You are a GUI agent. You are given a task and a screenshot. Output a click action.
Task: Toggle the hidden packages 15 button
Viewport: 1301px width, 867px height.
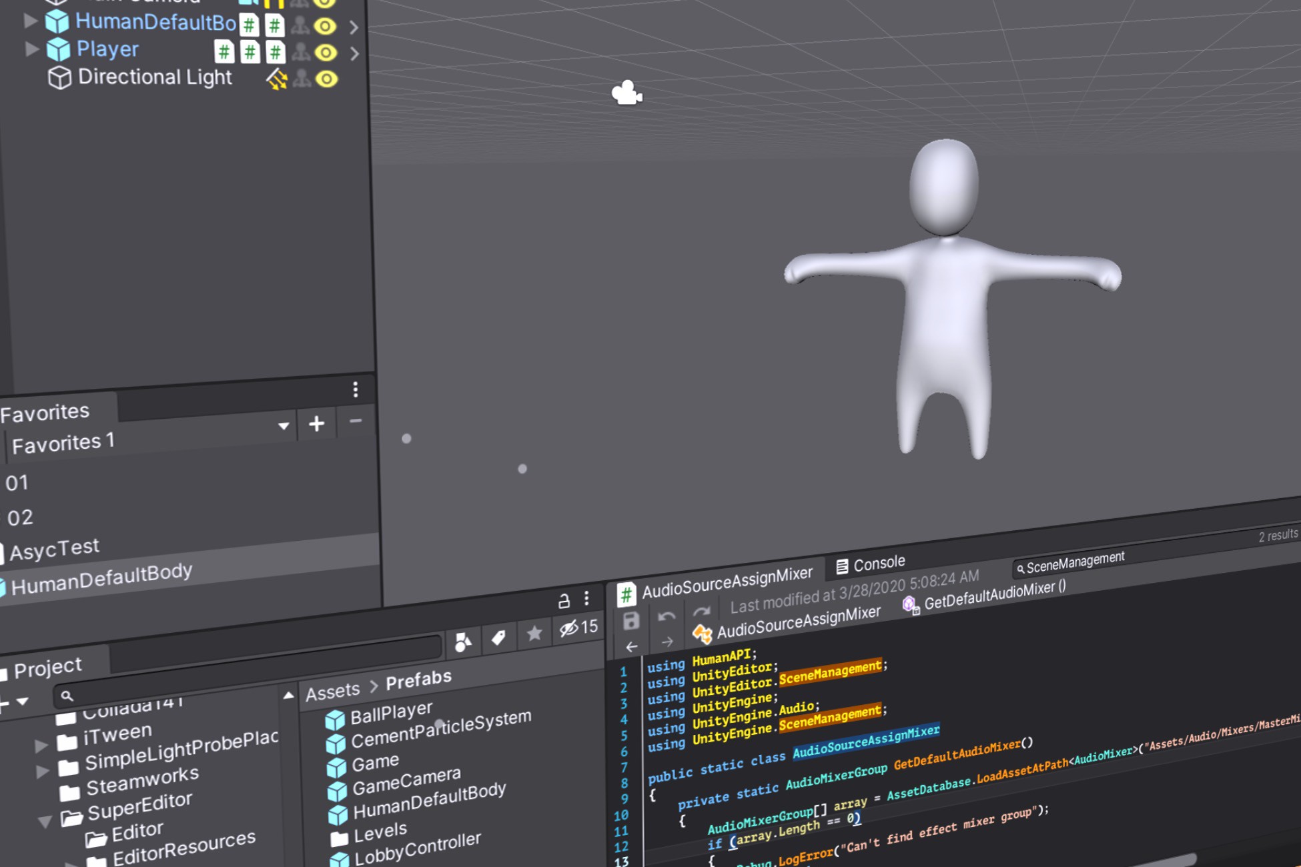click(x=578, y=627)
